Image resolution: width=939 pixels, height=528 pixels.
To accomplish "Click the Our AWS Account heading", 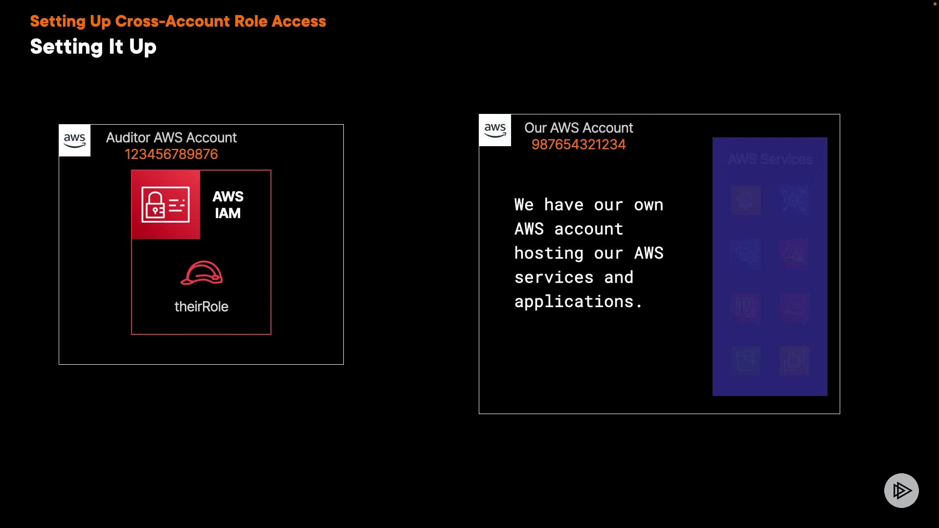I will [x=579, y=128].
